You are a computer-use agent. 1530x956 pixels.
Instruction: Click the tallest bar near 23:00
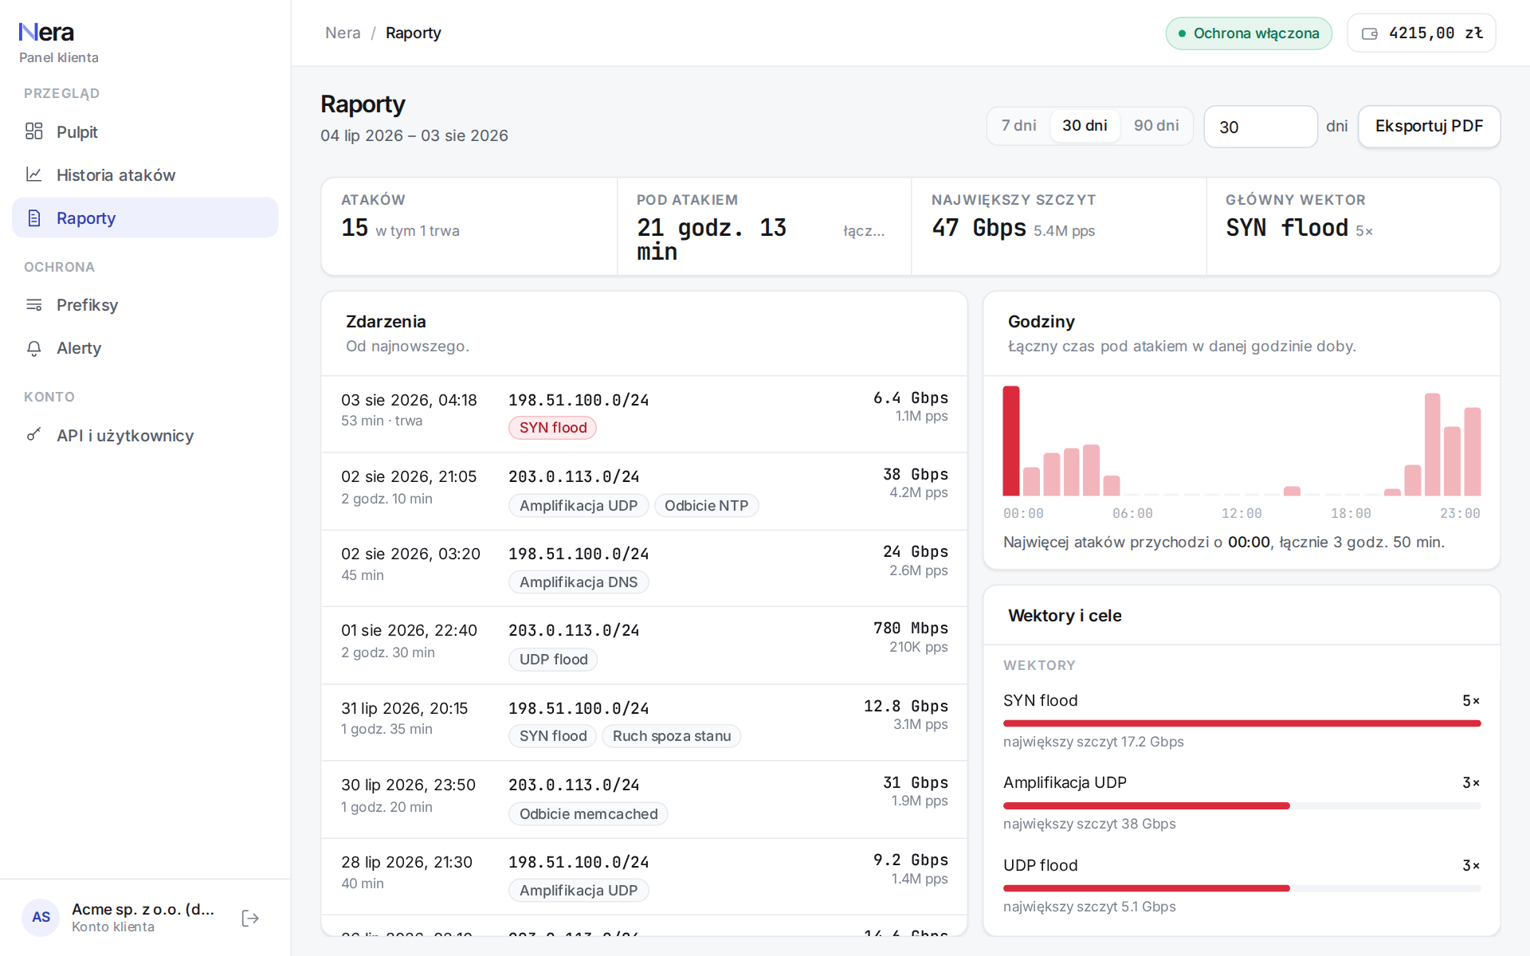coord(1432,445)
